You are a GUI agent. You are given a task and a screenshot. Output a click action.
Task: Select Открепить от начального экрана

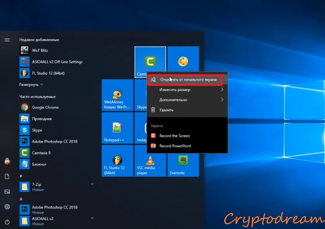coord(187,80)
